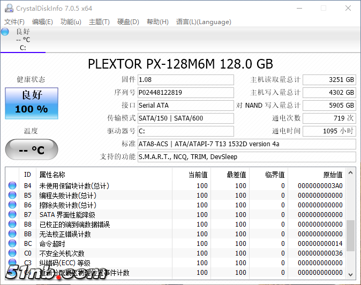Click the firmware field showing 1.08
Image resolution: width=361 pixels, height=285 pixels.
coord(185,80)
